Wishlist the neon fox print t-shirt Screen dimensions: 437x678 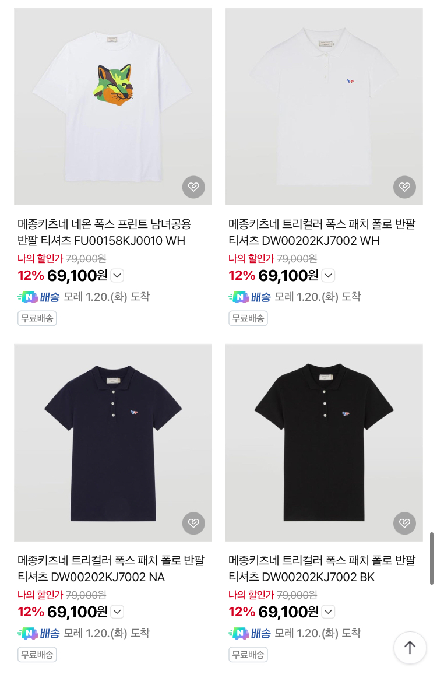(x=194, y=187)
